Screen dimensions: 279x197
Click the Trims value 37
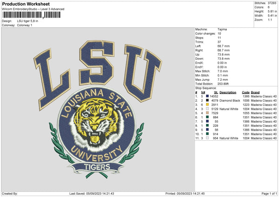point(219,42)
